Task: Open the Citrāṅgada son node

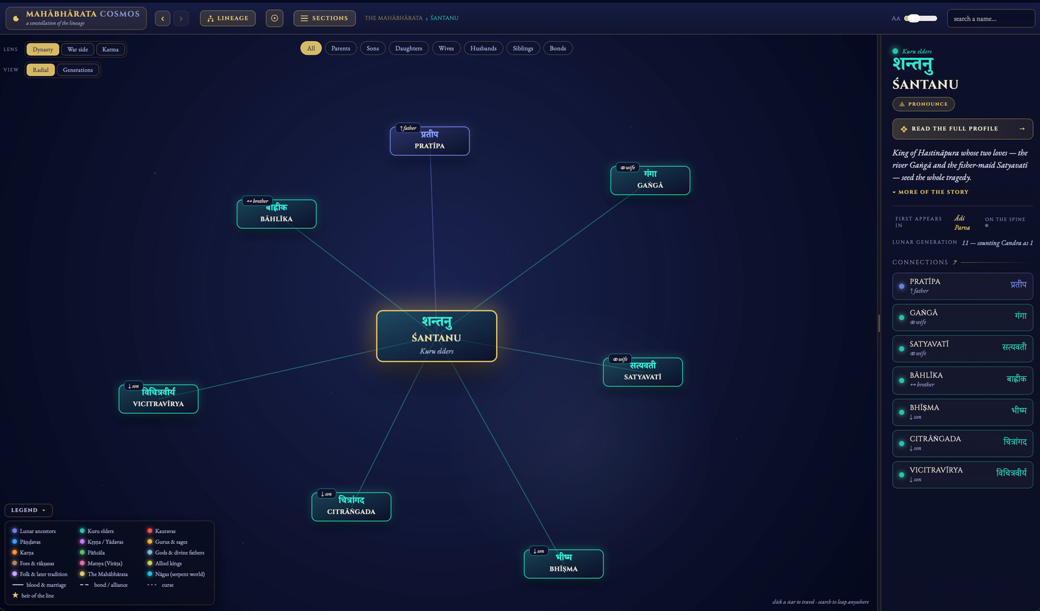Action: [351, 506]
